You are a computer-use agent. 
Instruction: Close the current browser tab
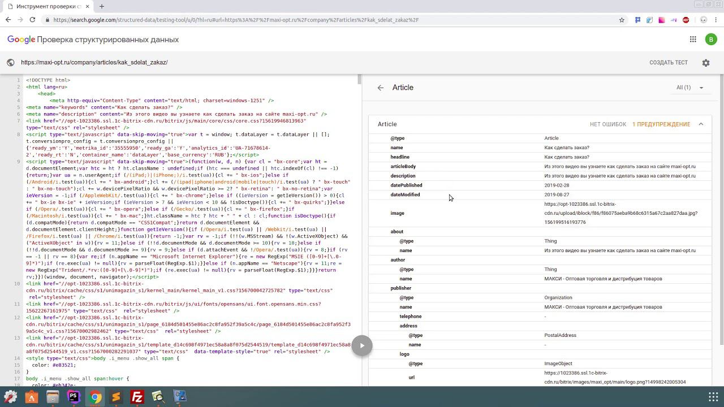coord(88,6)
